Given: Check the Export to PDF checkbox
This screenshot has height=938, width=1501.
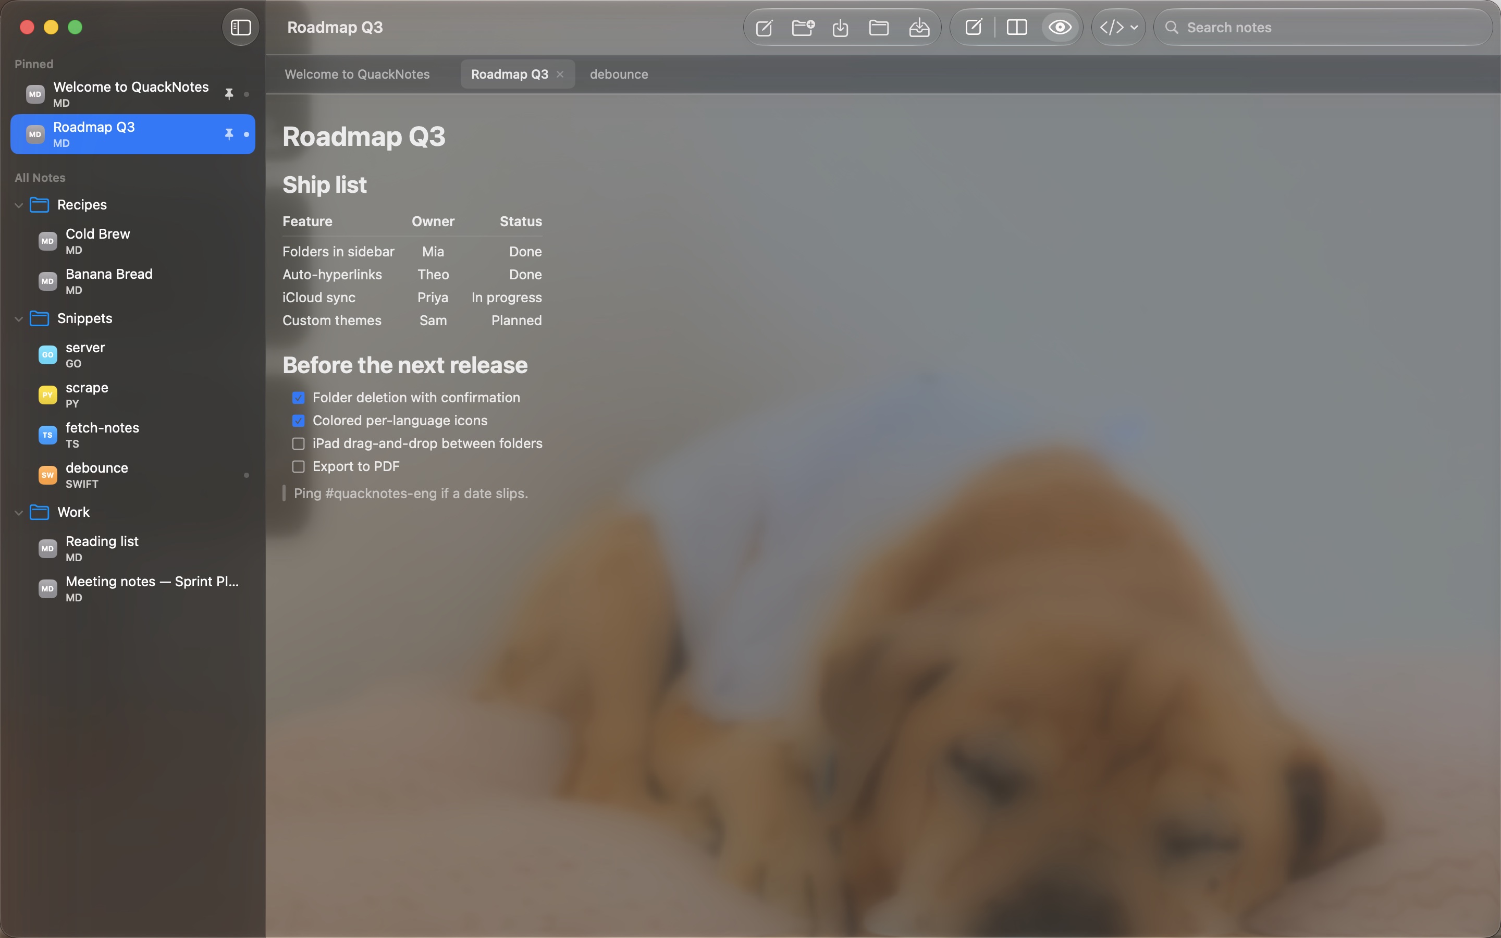Looking at the screenshot, I should [298, 466].
